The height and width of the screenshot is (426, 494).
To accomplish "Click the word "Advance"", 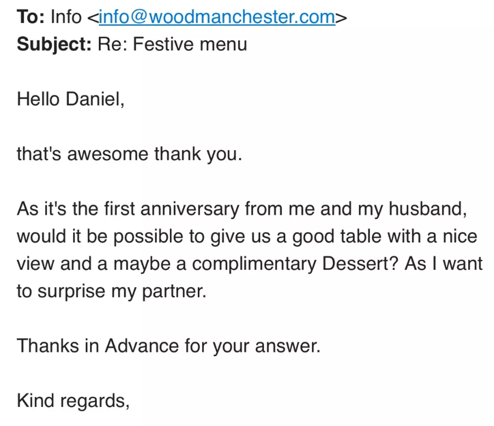I will tap(142, 345).
